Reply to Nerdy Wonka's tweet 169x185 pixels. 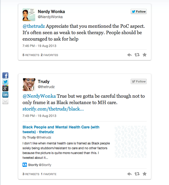(x=130, y=55)
